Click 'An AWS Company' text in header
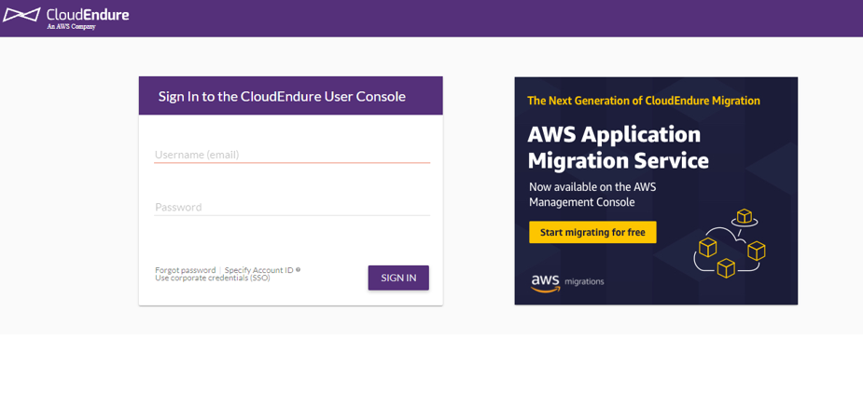The image size is (863, 394). 72,26
